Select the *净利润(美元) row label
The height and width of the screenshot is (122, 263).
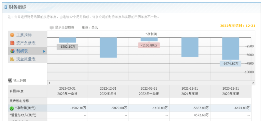25,108
